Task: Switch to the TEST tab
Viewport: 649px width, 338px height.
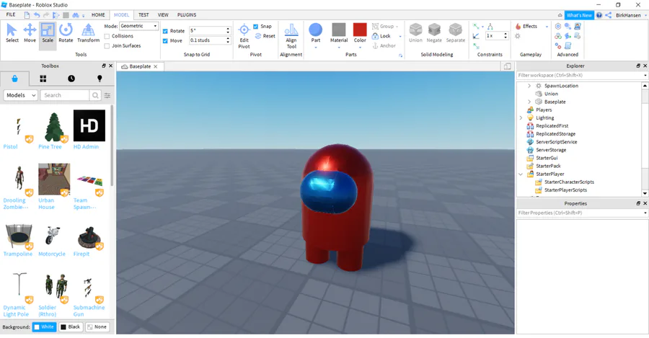Action: (x=144, y=15)
